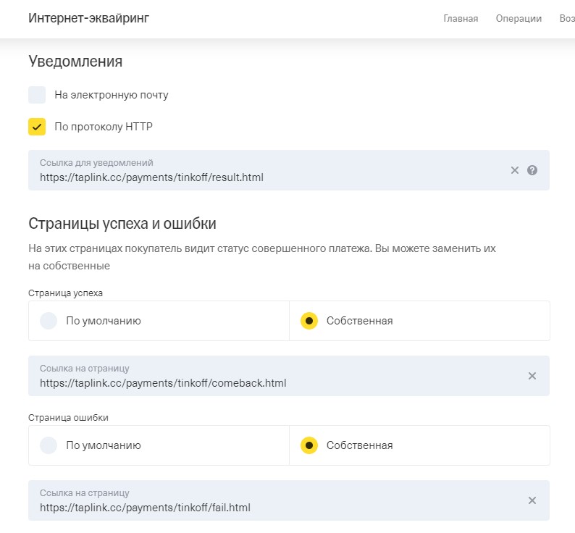Clear the comeback.html success page link
575x533 pixels.
click(532, 376)
